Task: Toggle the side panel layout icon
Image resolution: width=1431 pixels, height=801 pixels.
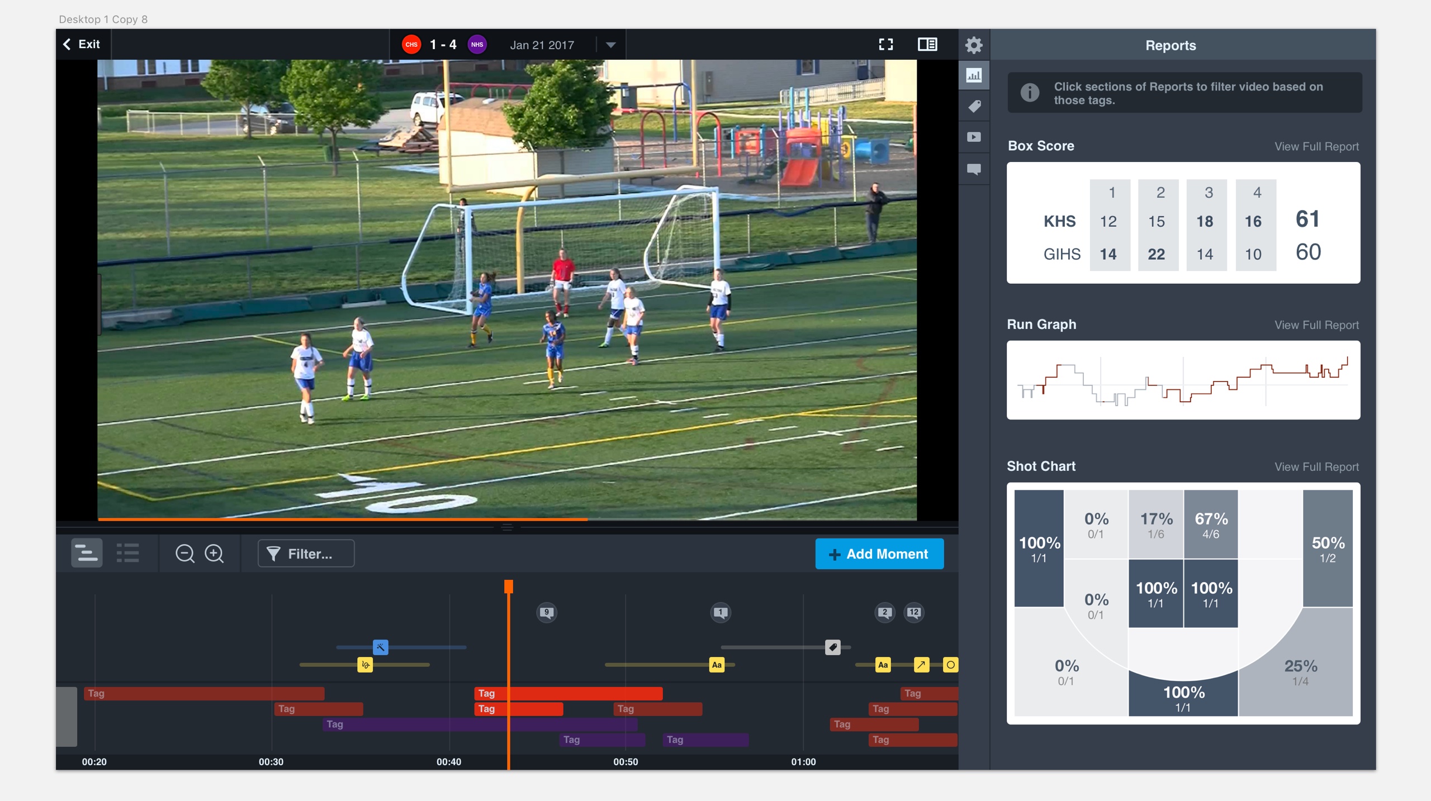Action: pos(927,44)
